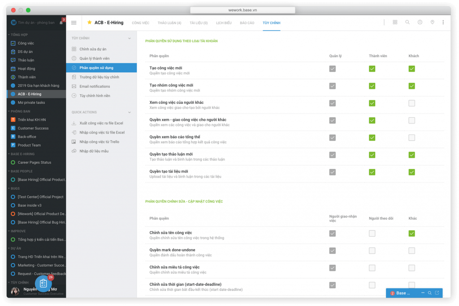Screen dimensions: 459x306
Task: Open the grid view icon in top bar
Action: coord(395,22)
